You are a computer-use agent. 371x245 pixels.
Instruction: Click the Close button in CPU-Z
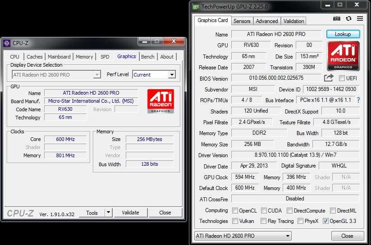pyautogui.click(x=165, y=213)
